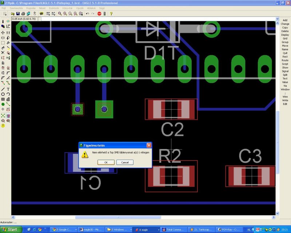
Task: Click Signal in the right command list
Action: (x=285, y=71)
